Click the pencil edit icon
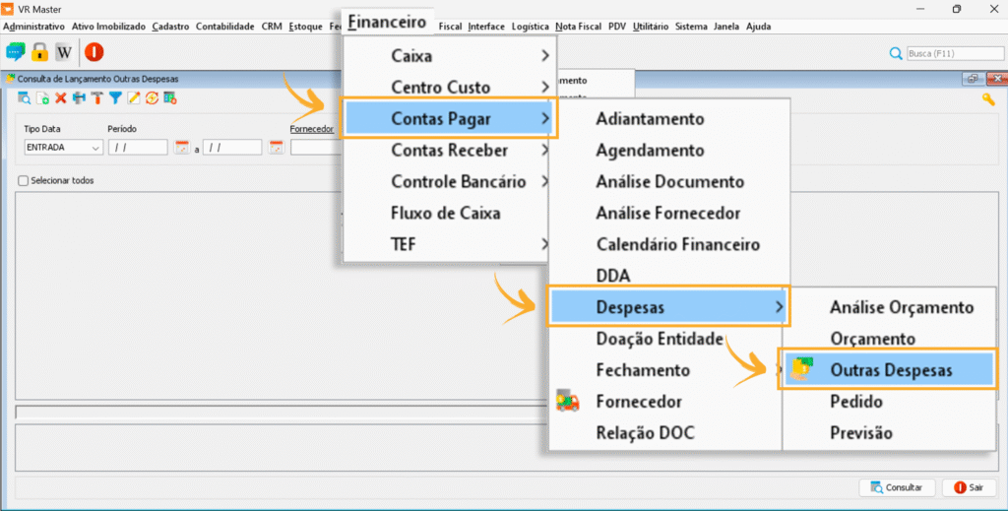Image resolution: width=1008 pixels, height=511 pixels. point(134,98)
